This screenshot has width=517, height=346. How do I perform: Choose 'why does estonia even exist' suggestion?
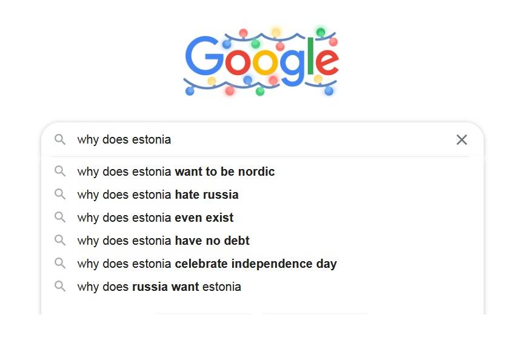(x=262, y=218)
